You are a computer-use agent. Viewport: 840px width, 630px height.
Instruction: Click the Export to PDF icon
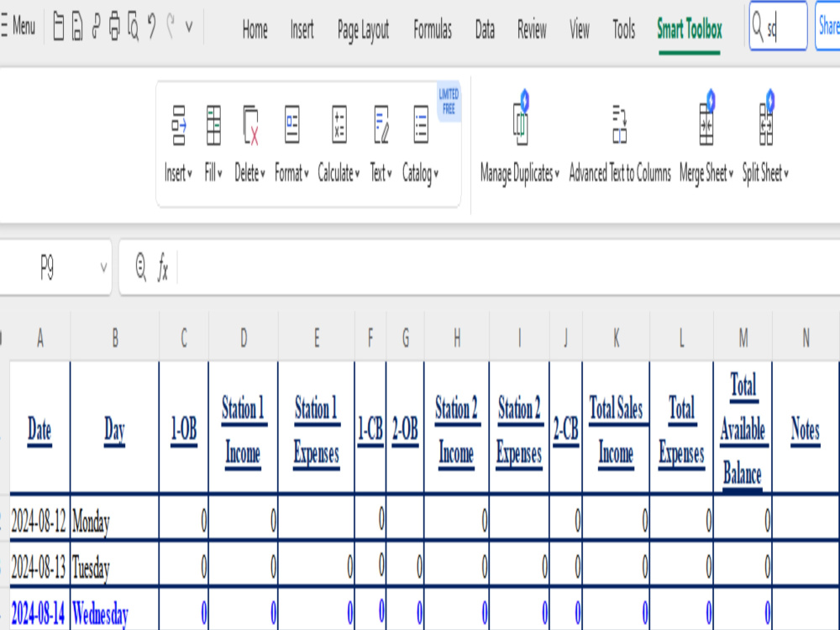[96, 26]
